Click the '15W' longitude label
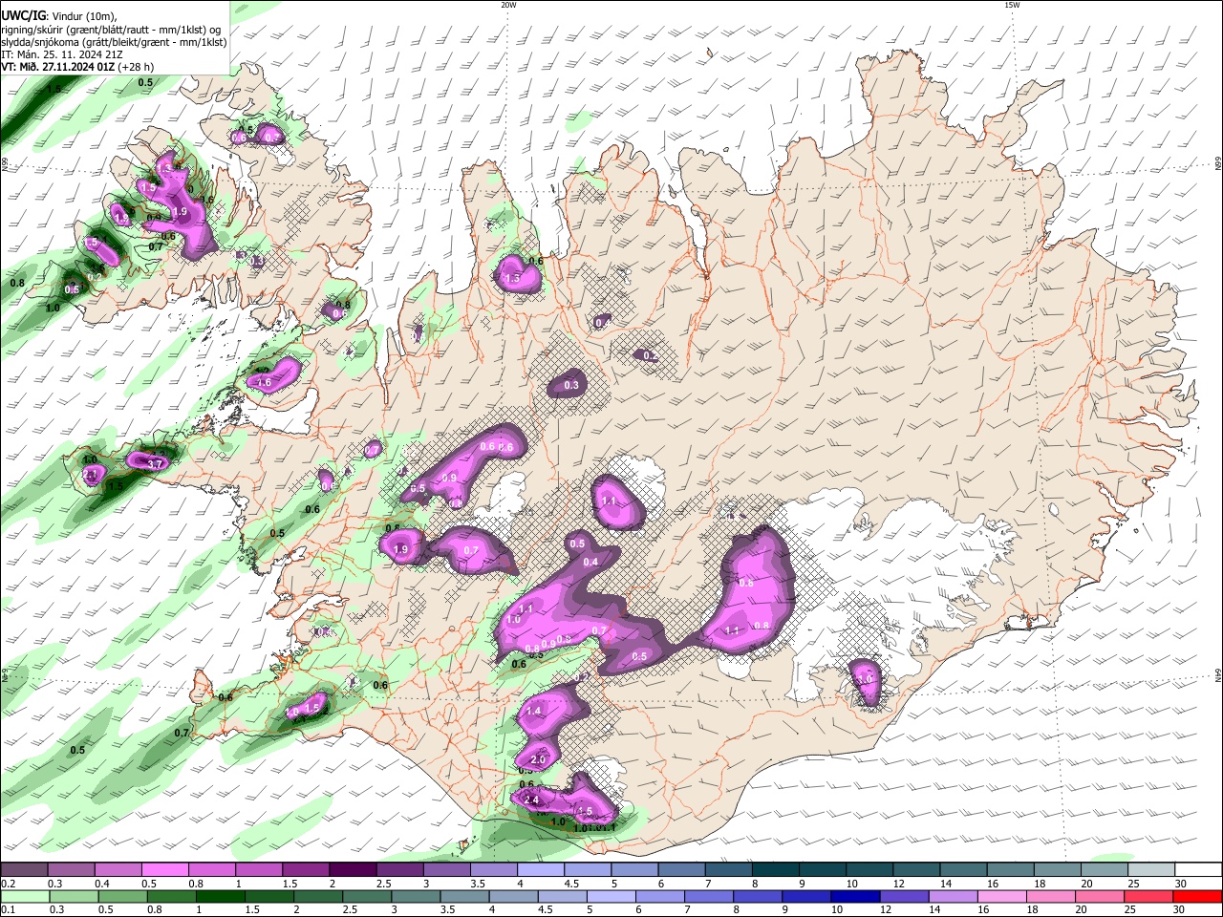1223x917 pixels. 1012,5
